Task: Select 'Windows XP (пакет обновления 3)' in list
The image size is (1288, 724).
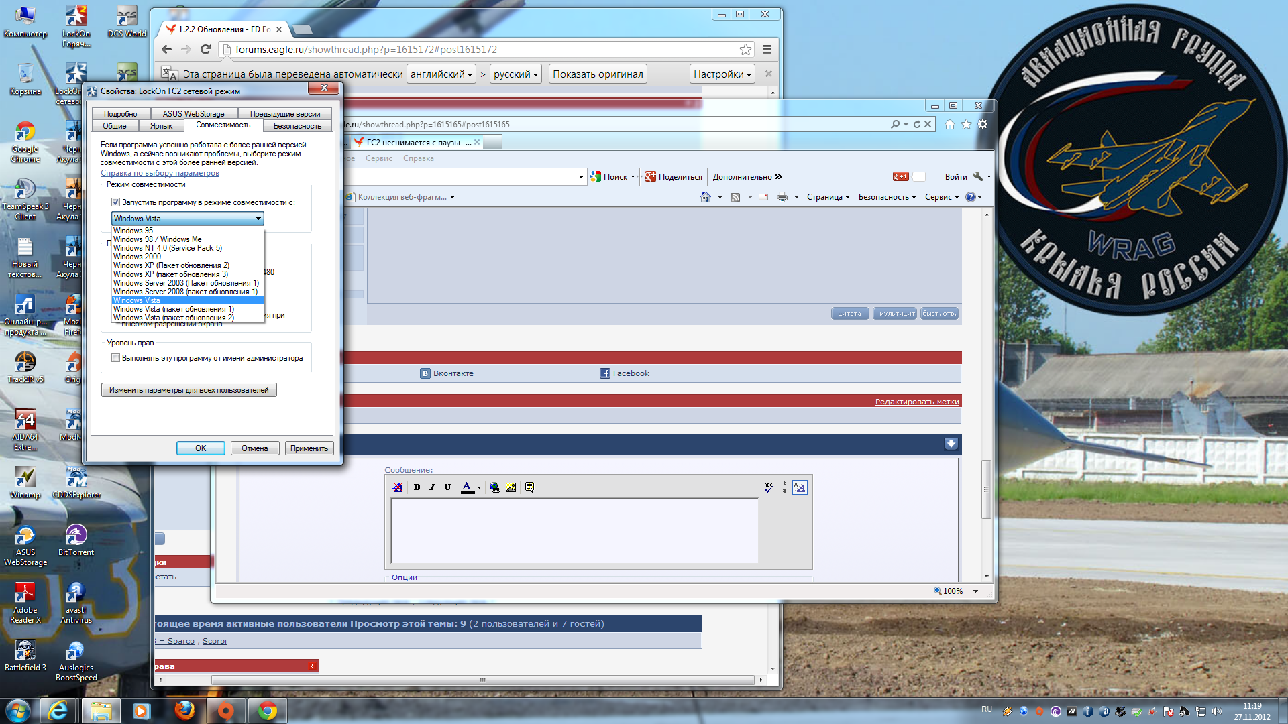Action: pos(188,274)
